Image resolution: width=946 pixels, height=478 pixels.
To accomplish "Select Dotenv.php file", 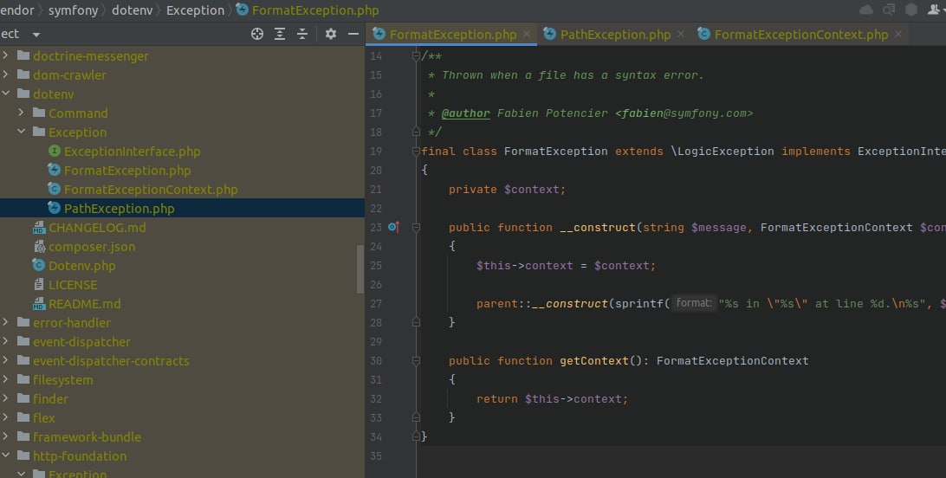I will click(82, 266).
